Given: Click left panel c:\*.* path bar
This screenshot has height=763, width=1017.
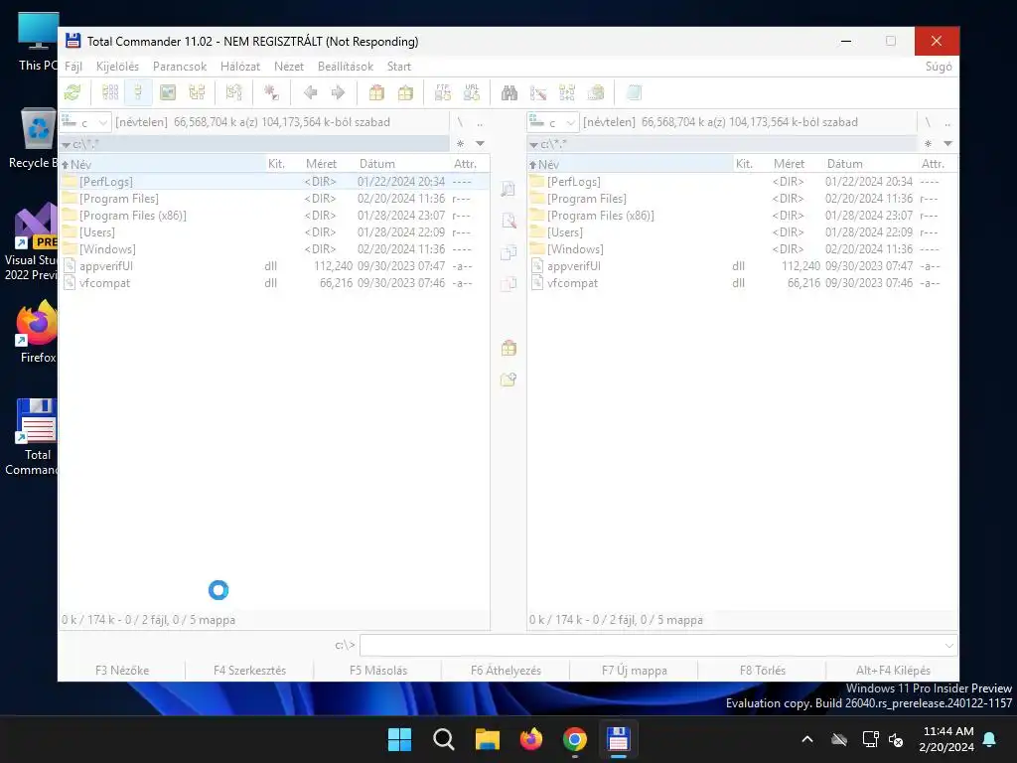Looking at the screenshot, I should point(254,143).
